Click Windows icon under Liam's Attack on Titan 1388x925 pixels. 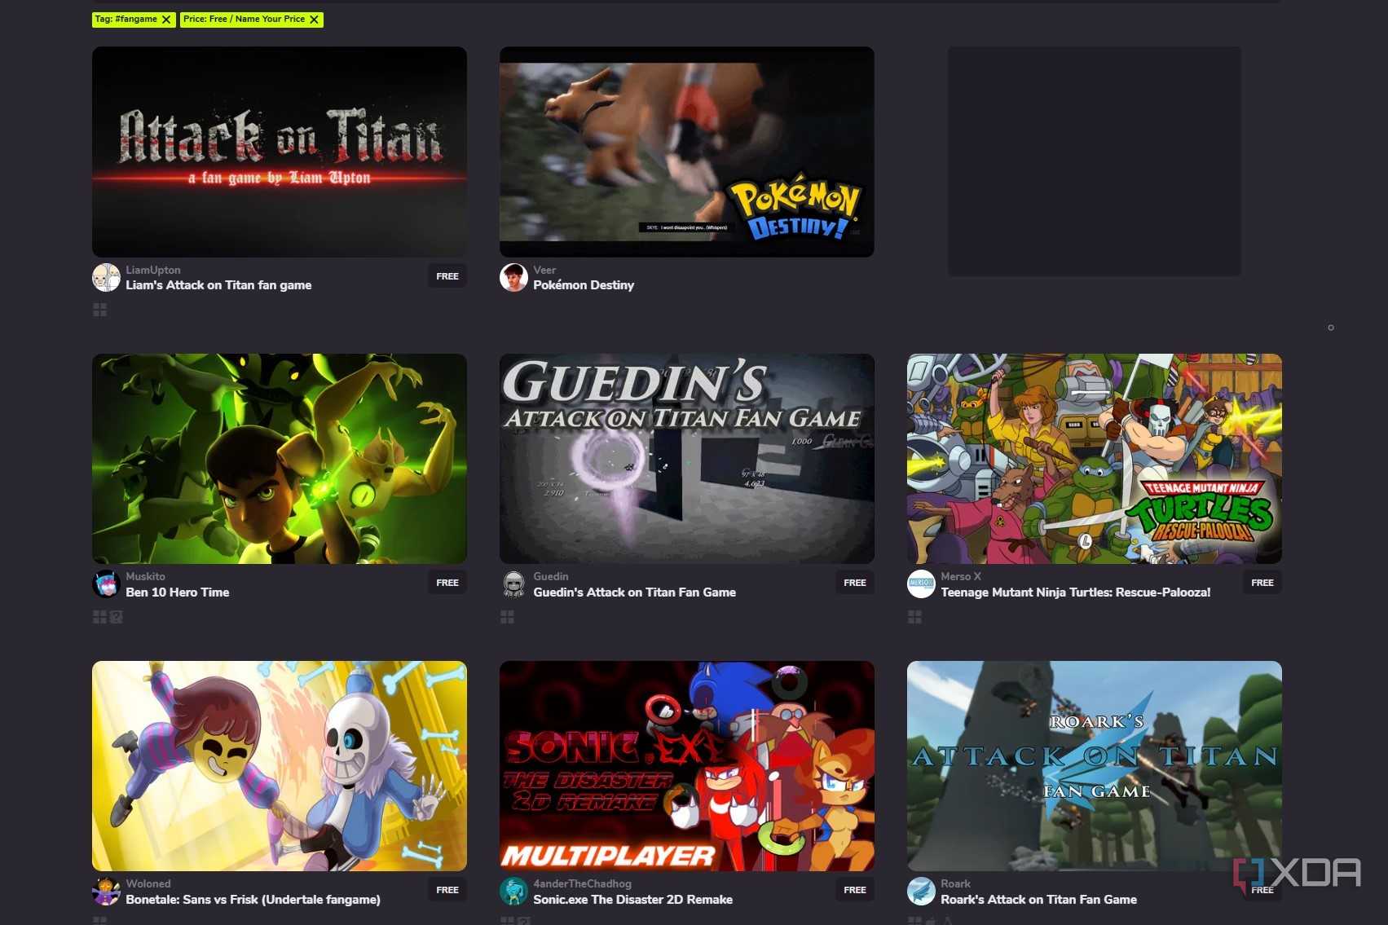[99, 310]
